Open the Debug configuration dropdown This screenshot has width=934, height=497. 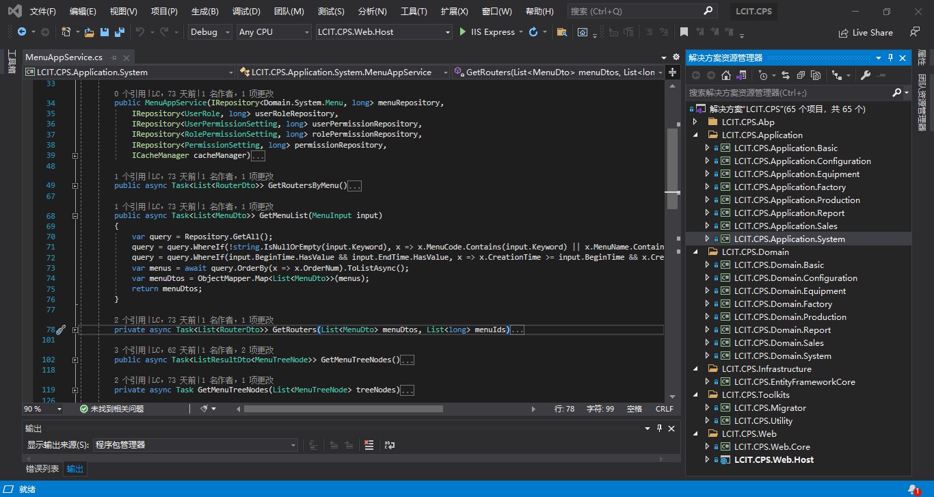(209, 32)
